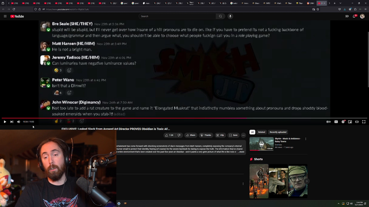Open comments sort options dots
This screenshot has width=369, height=207.
(243, 184)
